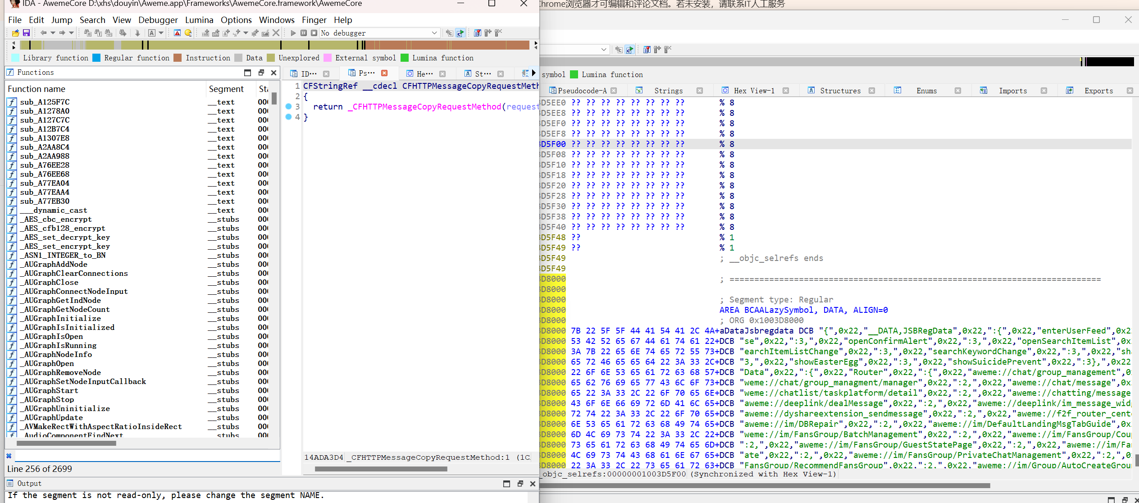
Task: Click the Regular function blue swatch
Action: point(96,58)
